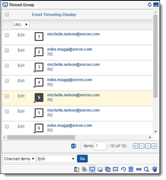
Task: Click the horizontal scrollbar right arrow
Action: (150, 137)
